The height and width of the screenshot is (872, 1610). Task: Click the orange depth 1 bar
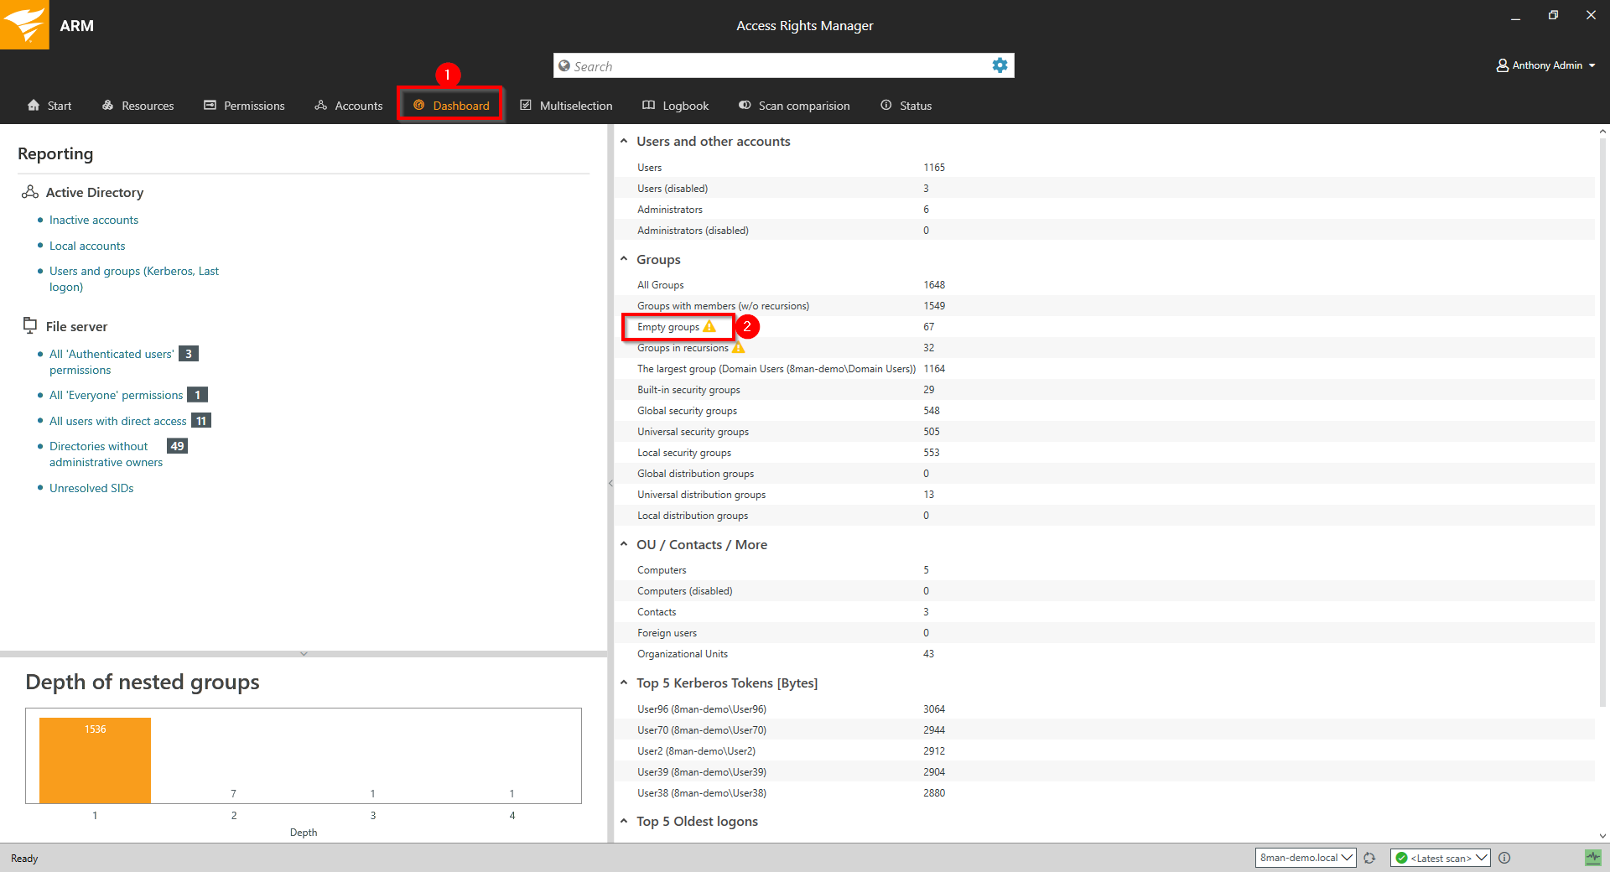point(95,760)
